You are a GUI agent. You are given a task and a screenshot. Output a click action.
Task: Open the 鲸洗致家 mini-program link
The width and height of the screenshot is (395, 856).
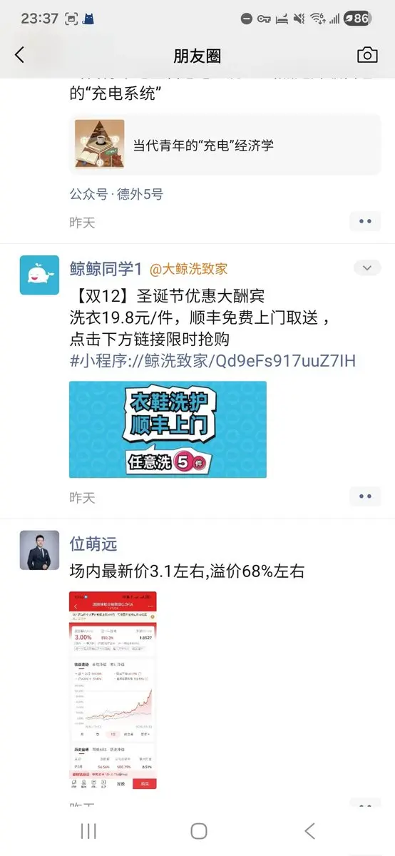pos(212,361)
